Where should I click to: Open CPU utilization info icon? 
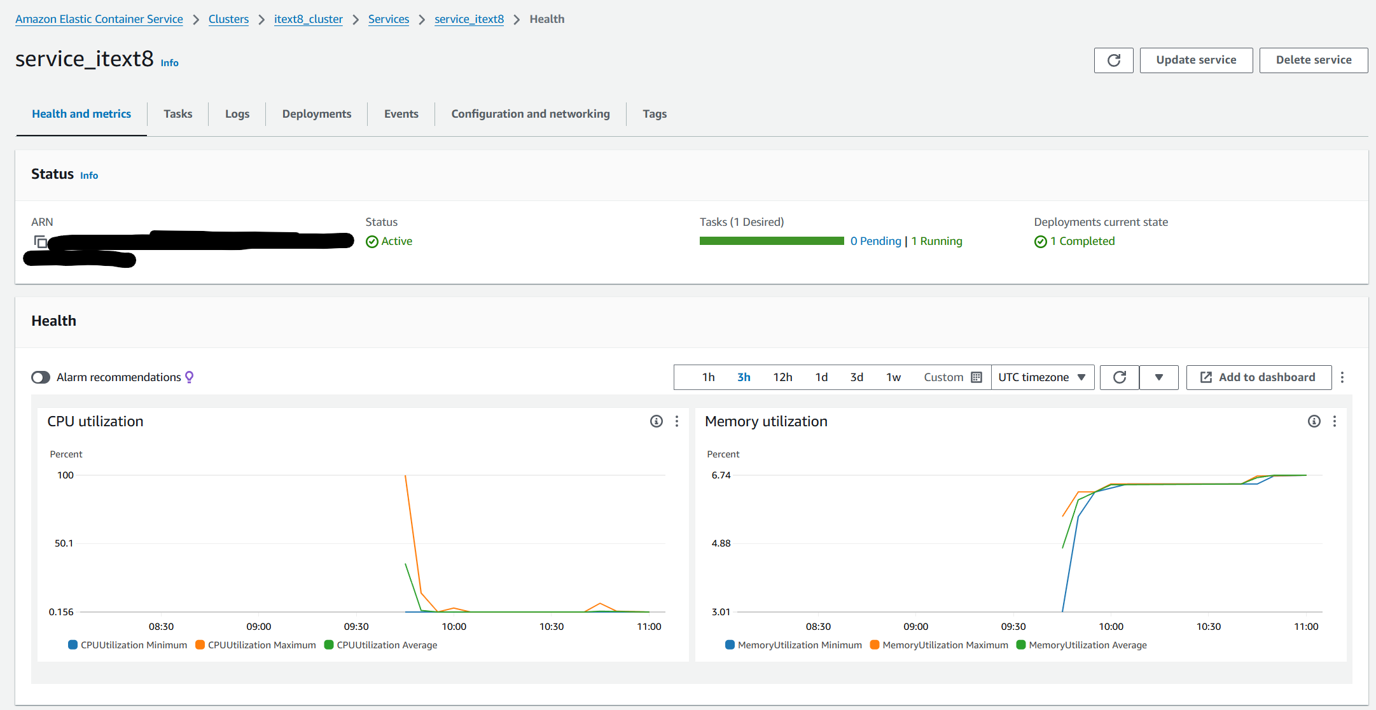pos(656,421)
